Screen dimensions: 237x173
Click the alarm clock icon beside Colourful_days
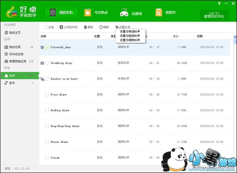pyautogui.click(x=42, y=47)
